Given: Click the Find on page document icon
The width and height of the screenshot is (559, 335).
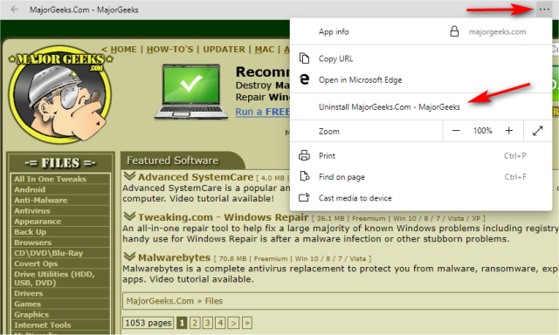Looking at the screenshot, I should click(304, 176).
